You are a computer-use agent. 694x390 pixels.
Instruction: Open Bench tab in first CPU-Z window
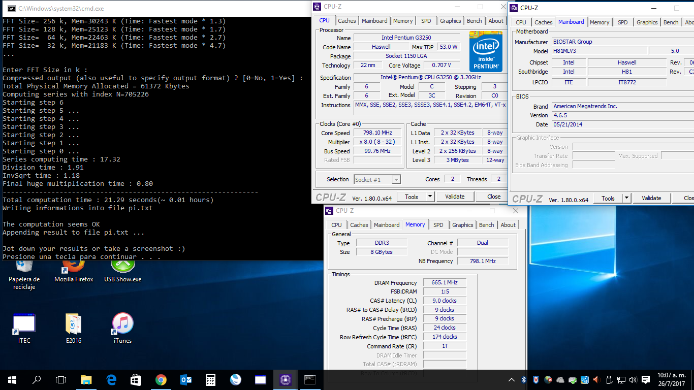click(x=475, y=21)
